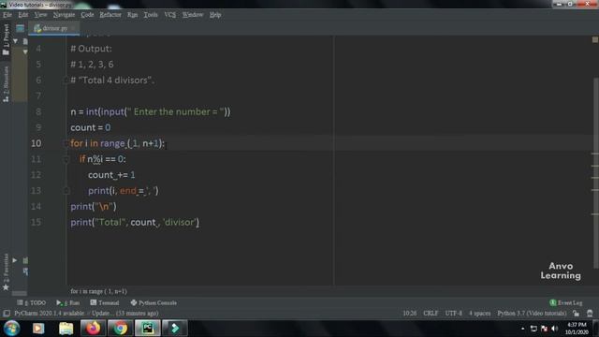599x337 pixels.
Task: Click the inspections profile icon
Action: pos(590,314)
